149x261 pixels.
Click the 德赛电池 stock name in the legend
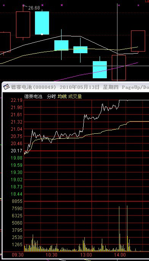click(33, 96)
